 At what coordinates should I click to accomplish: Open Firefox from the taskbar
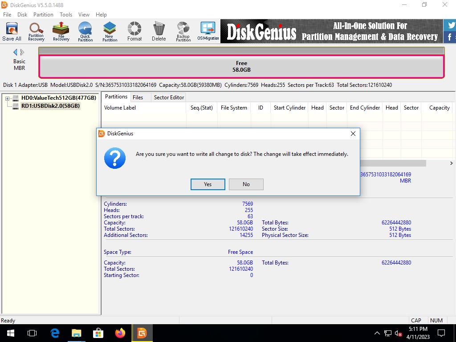[120, 333]
